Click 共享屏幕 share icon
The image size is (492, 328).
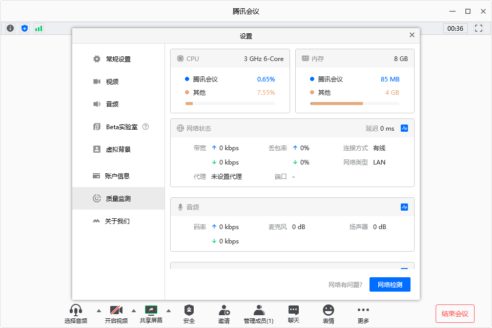click(151, 310)
